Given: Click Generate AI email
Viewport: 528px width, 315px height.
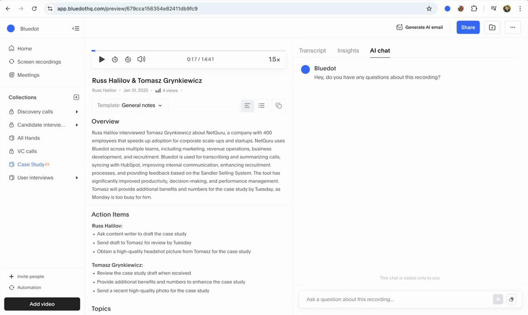Looking at the screenshot, I should click(420, 27).
